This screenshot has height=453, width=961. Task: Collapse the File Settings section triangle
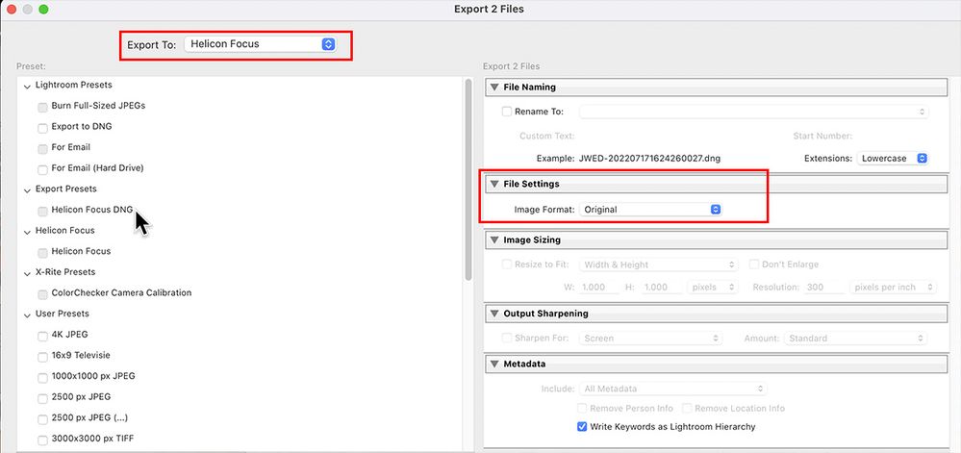pyautogui.click(x=494, y=184)
